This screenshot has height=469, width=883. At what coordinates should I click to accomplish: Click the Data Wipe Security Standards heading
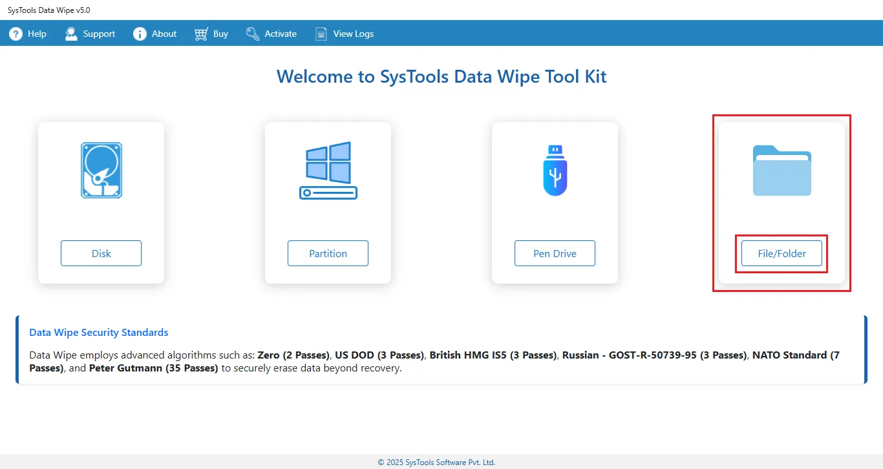(99, 333)
